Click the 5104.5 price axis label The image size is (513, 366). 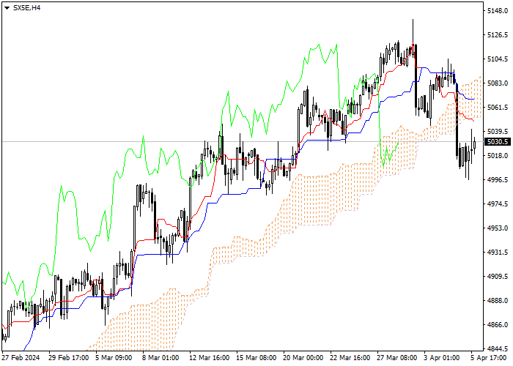point(498,59)
